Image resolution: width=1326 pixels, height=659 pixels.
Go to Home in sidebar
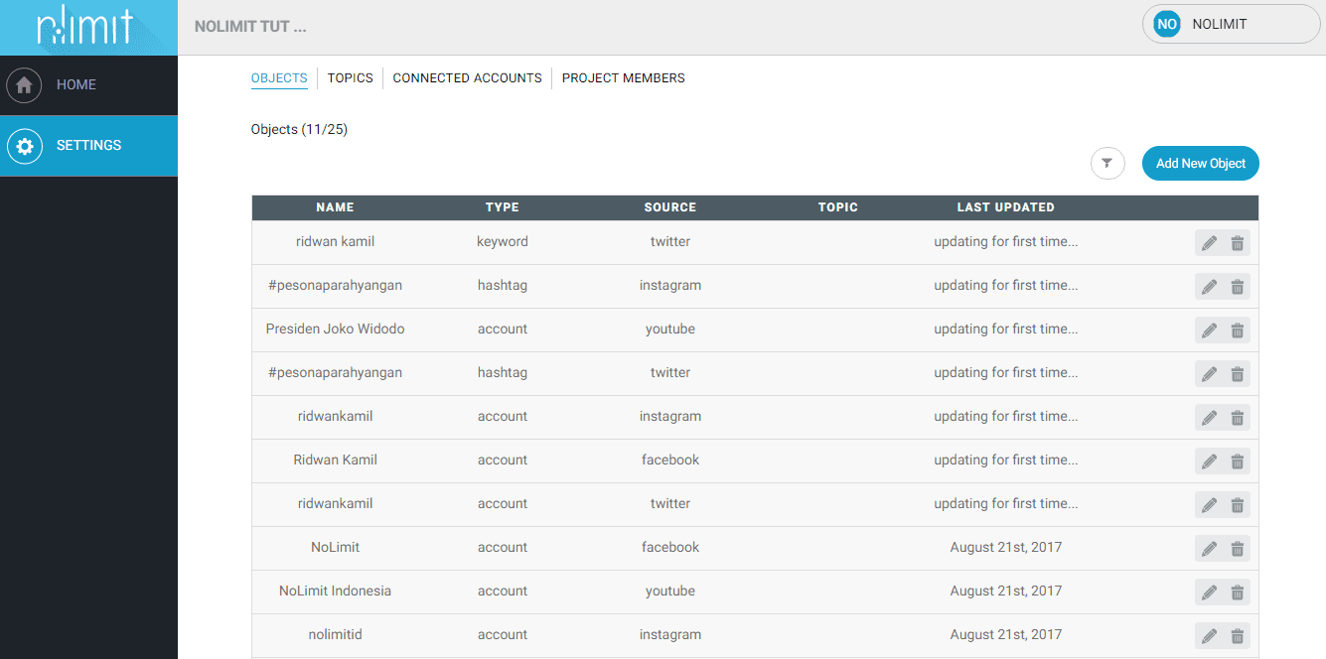pos(88,85)
